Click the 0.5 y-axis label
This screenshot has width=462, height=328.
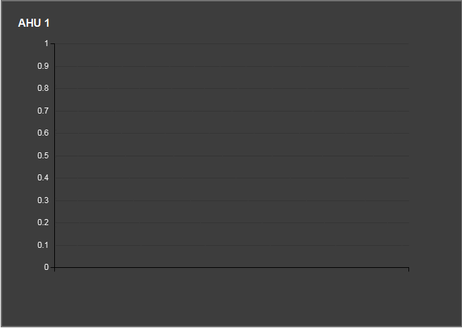[x=43, y=156]
